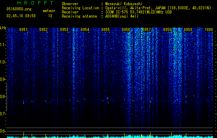This screenshot has width=217, height=138.
Task: Click the 0957 time marker
Action: point(147,30)
